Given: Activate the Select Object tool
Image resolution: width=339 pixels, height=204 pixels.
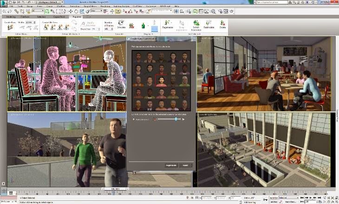Looking at the screenshot, I should 47,12.
